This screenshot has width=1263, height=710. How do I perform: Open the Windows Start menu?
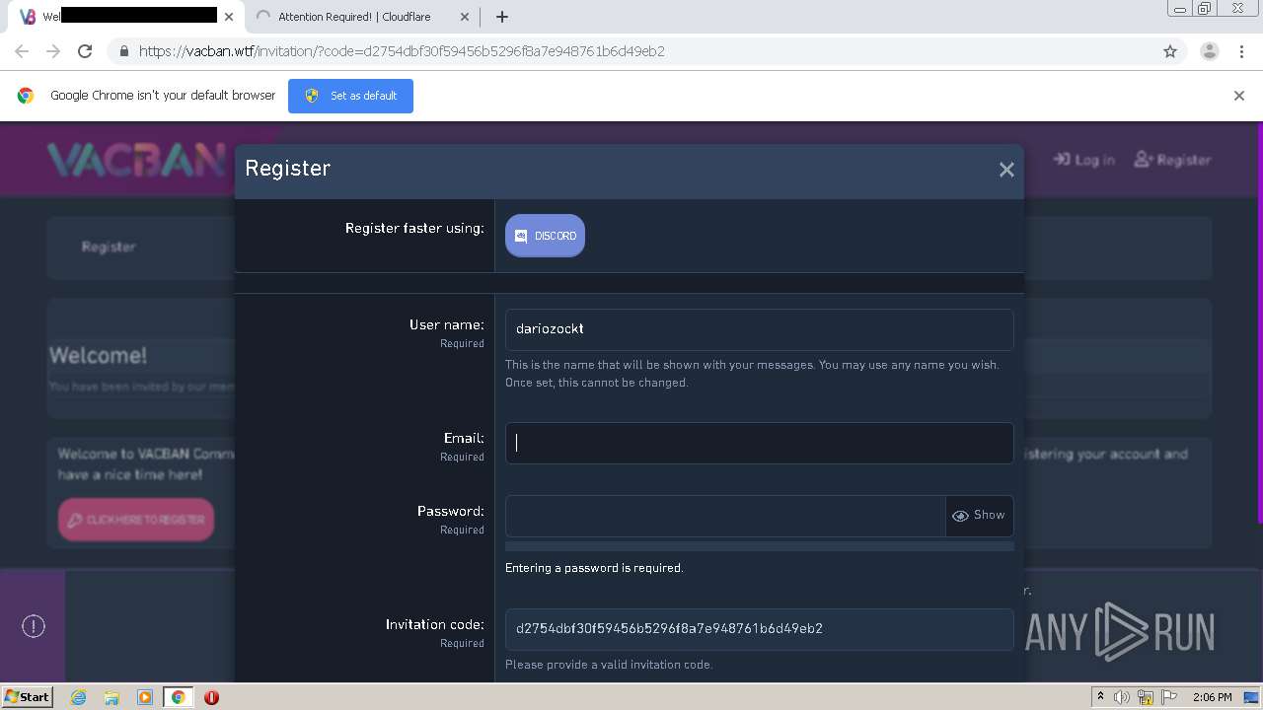27,697
